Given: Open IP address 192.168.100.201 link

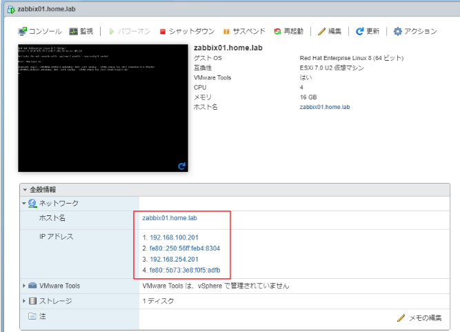Looking at the screenshot, I should 174,237.
